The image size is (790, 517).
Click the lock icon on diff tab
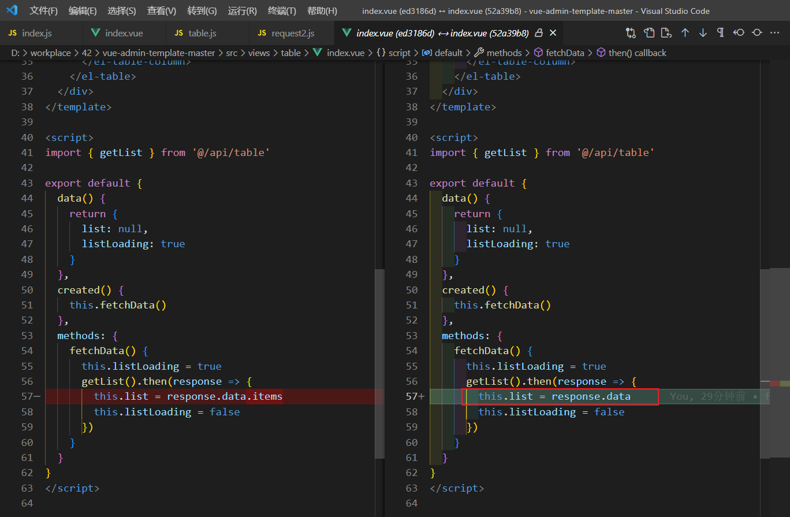539,33
